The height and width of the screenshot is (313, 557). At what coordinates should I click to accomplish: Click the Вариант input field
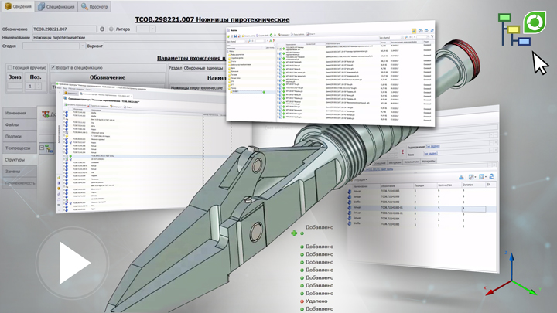[x=166, y=46]
